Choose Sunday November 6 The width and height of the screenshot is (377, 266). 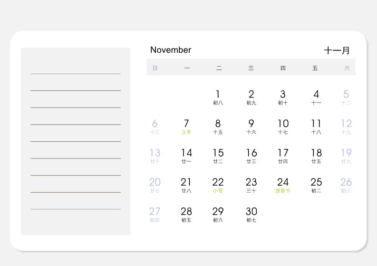pos(155,127)
